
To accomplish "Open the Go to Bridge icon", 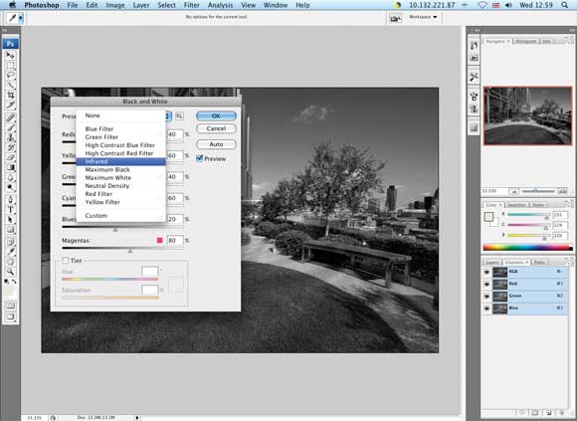I will pos(395,18).
